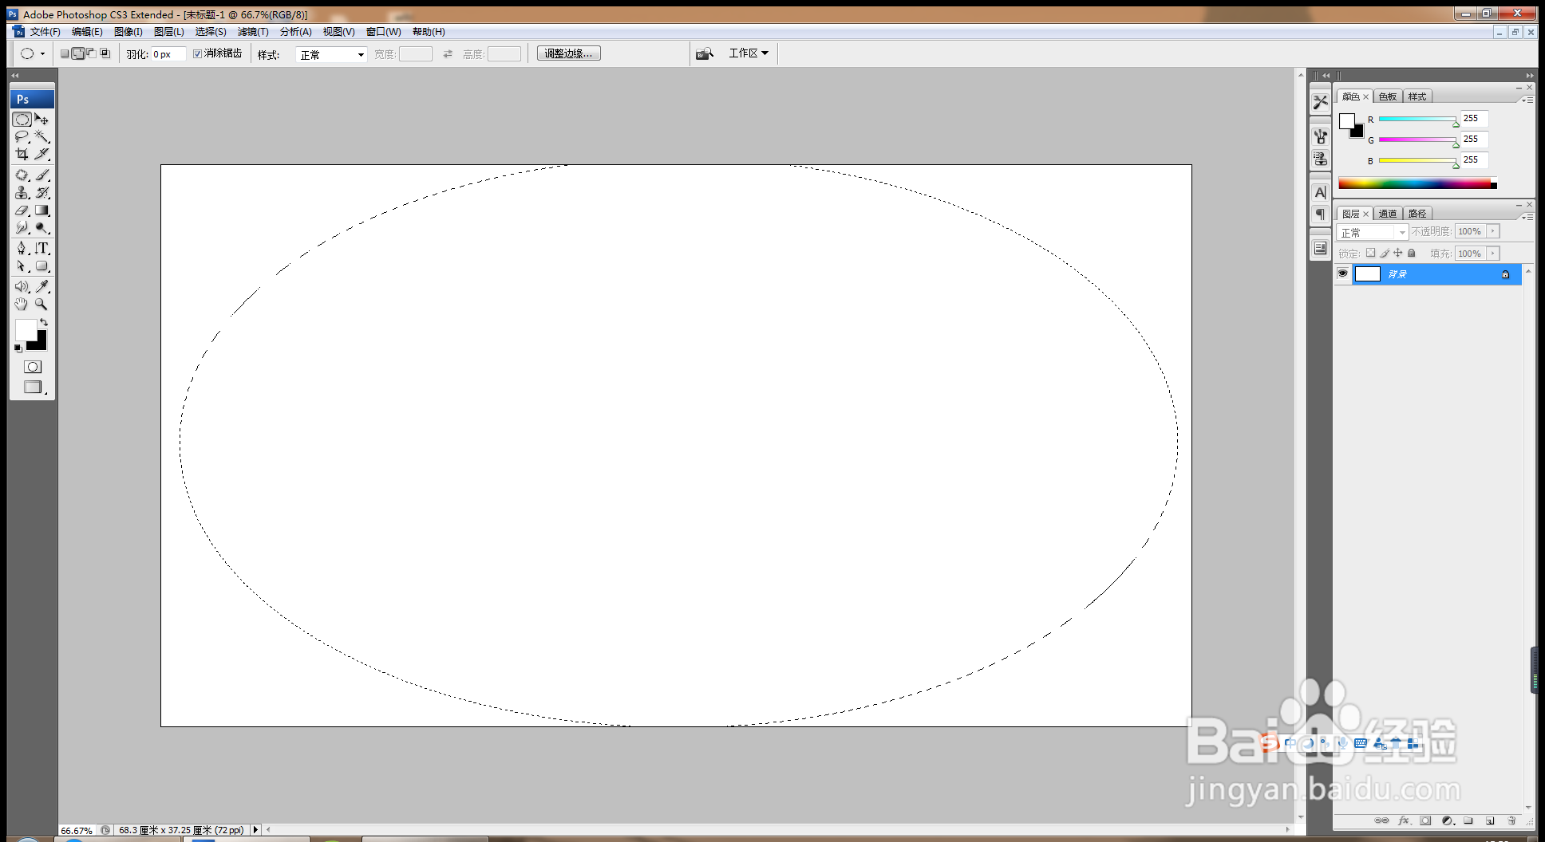The width and height of the screenshot is (1545, 842).
Task: Choose Add to Selection mode
Action: [78, 53]
